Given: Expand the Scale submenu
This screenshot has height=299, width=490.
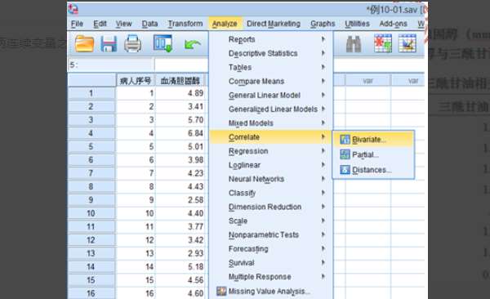Looking at the screenshot, I should pos(270,221).
